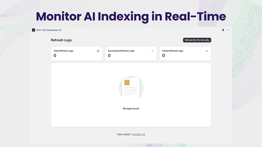Select the Successful Refresh Logs card
The image size is (262, 147).
(131, 54)
